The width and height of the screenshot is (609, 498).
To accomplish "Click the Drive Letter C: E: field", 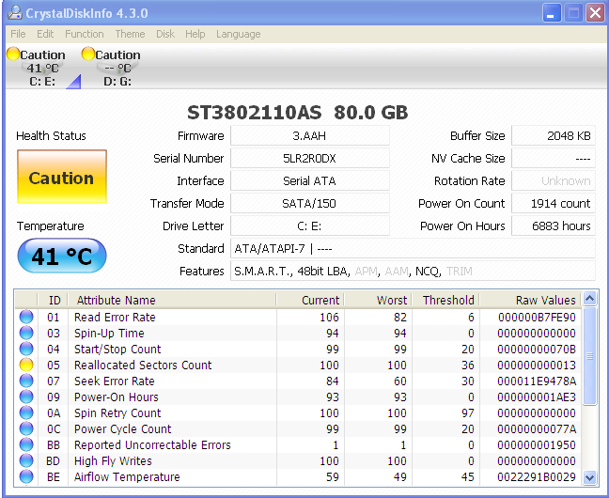I will click(x=309, y=226).
